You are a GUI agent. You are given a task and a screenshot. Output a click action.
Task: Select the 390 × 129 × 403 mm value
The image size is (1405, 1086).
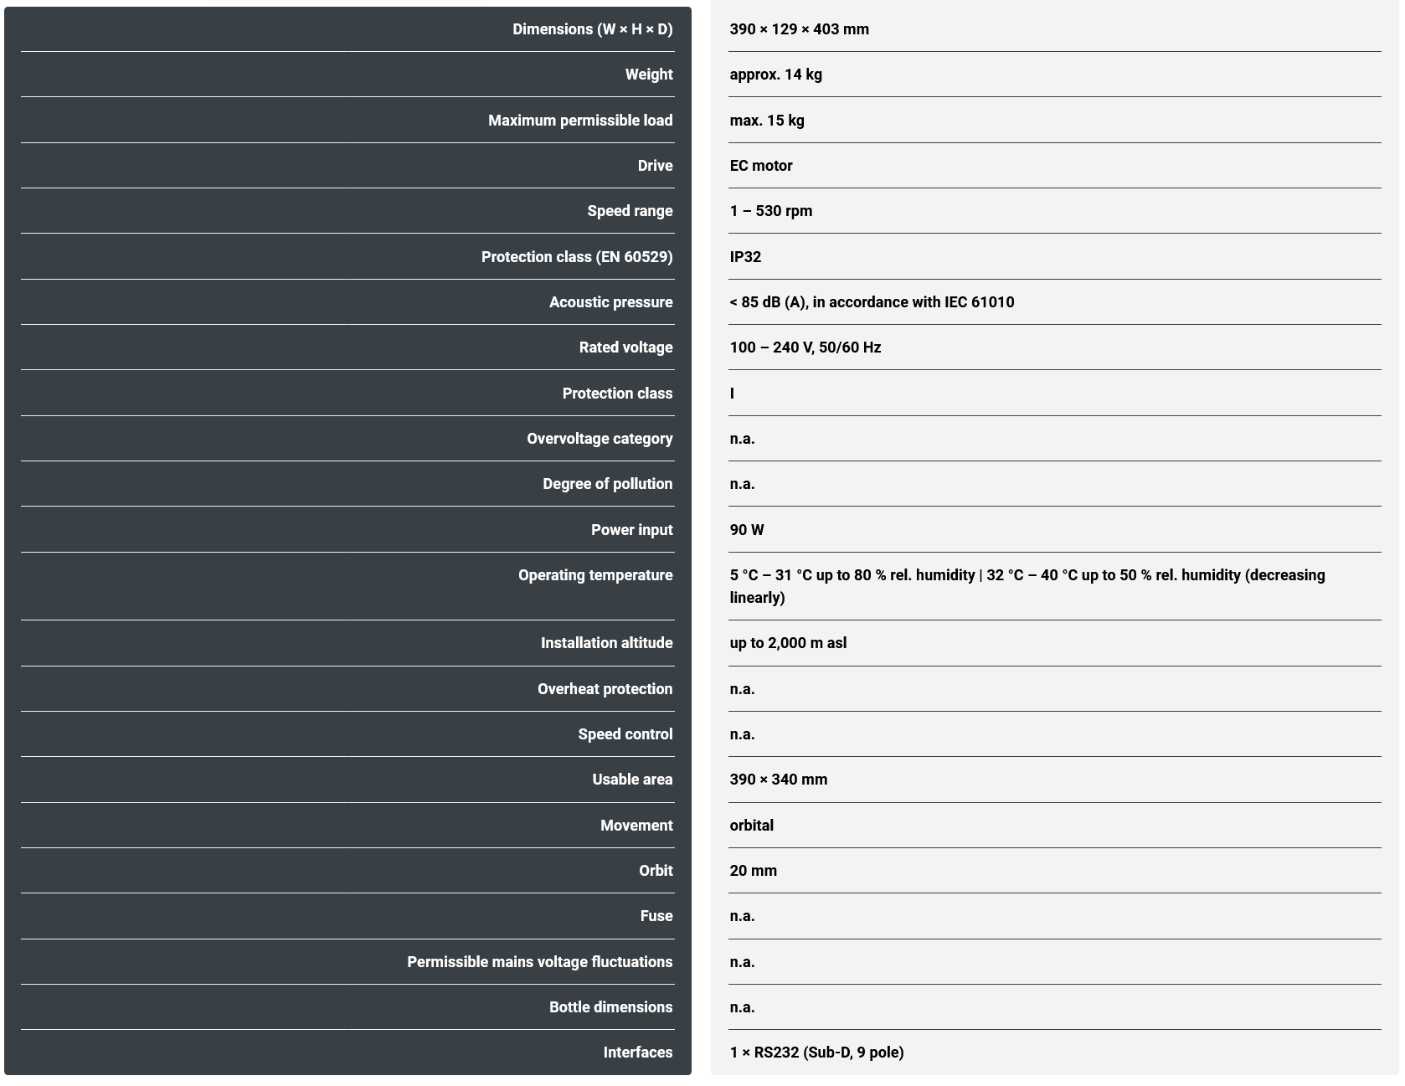coord(799,29)
